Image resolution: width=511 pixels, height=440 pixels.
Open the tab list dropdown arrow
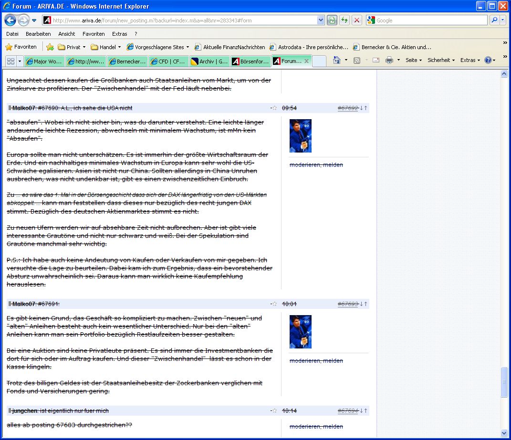pos(20,61)
